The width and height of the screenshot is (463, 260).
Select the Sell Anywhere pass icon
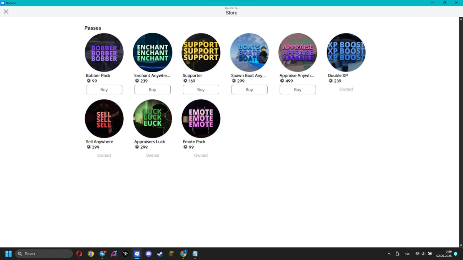[x=104, y=118]
